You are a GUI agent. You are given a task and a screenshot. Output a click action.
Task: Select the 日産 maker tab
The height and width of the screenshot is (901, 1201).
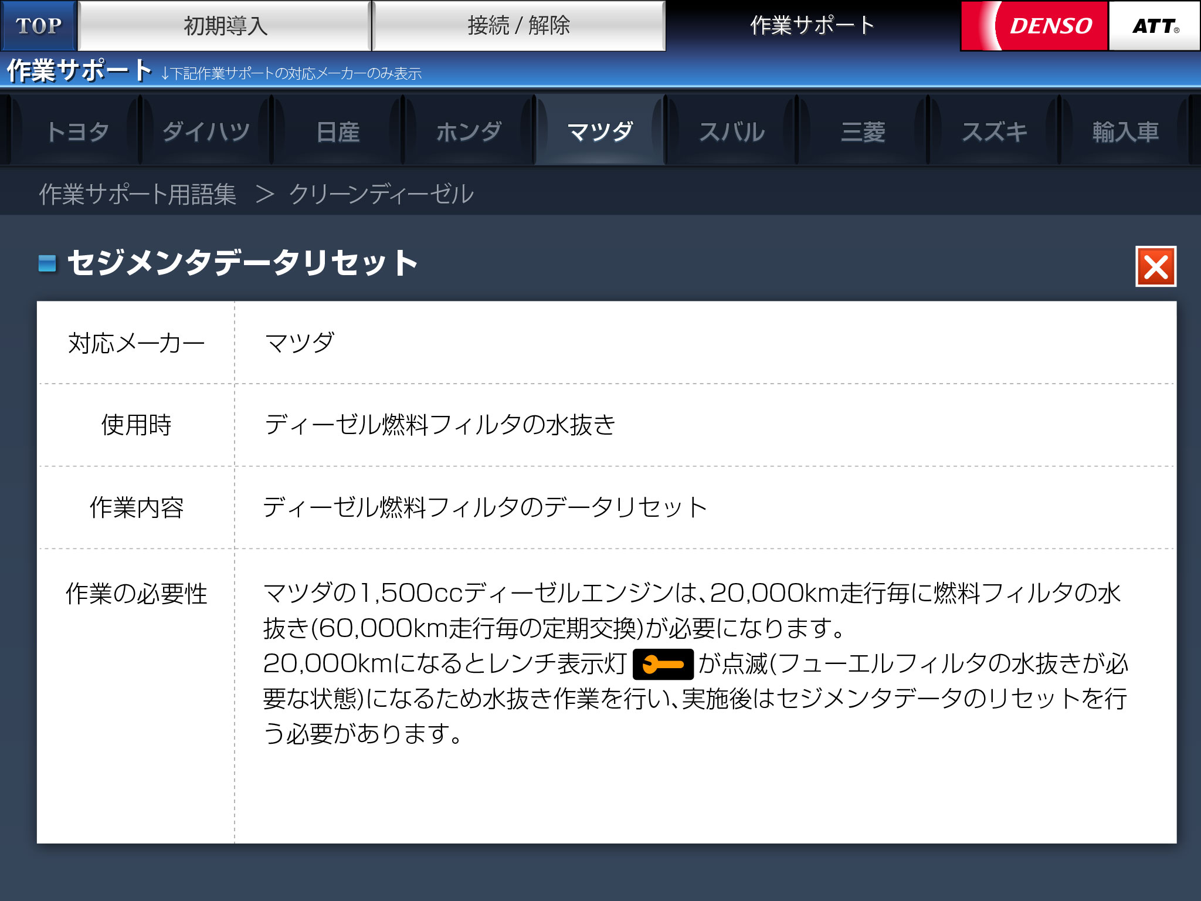tap(338, 131)
